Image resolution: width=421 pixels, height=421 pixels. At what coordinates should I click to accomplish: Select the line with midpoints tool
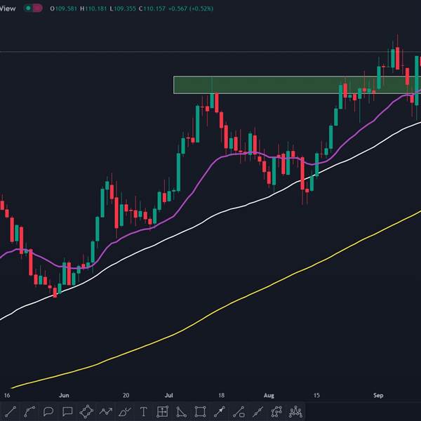[258, 411]
